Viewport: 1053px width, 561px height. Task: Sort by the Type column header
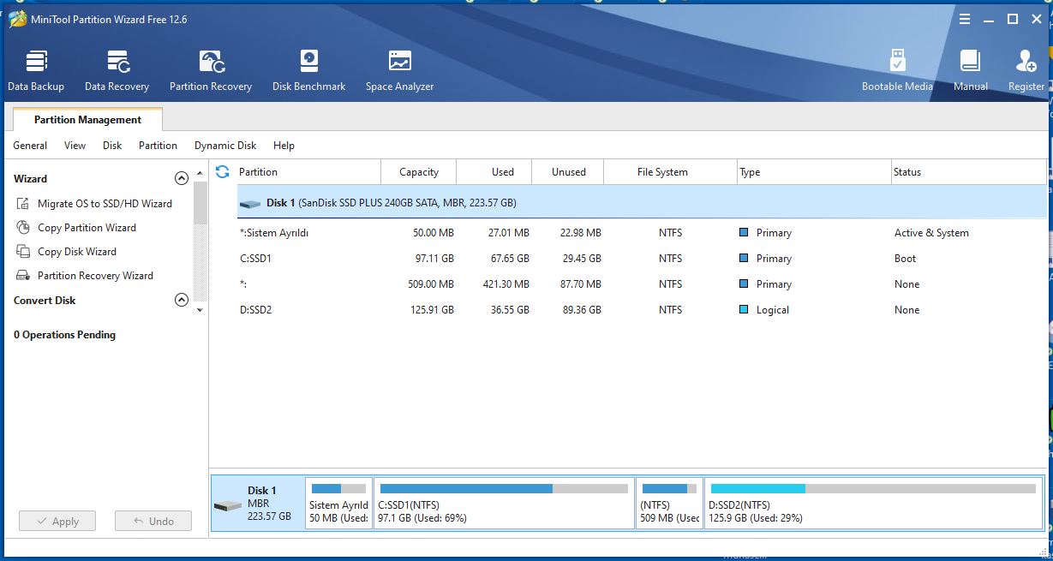tap(814, 172)
